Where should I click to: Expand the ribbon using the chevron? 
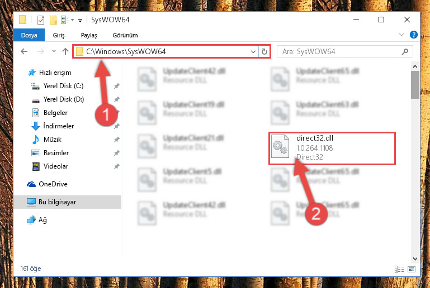[401, 35]
